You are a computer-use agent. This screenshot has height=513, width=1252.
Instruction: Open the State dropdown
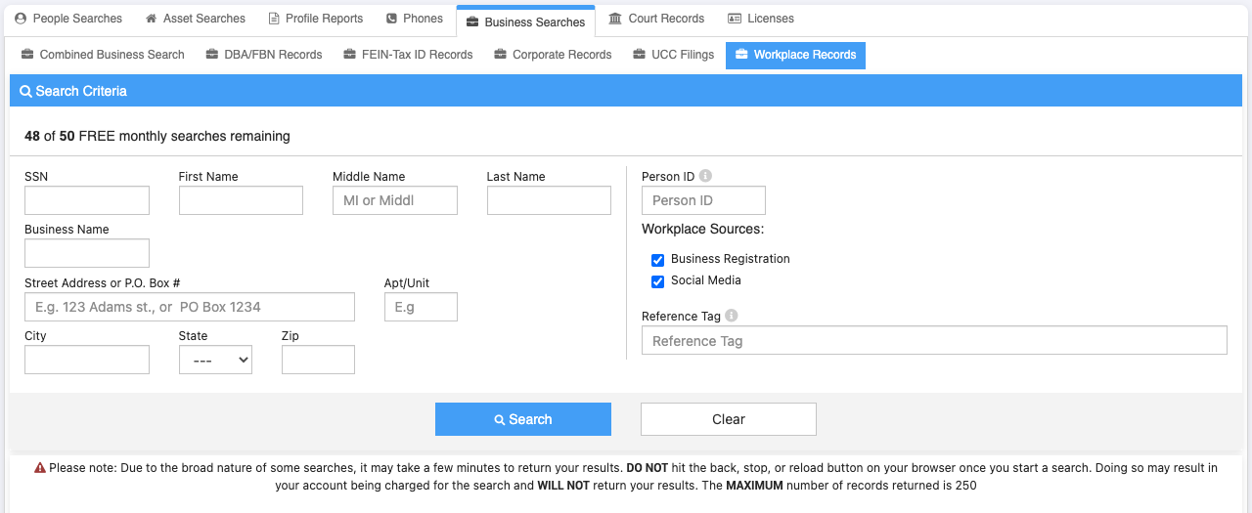tap(215, 360)
